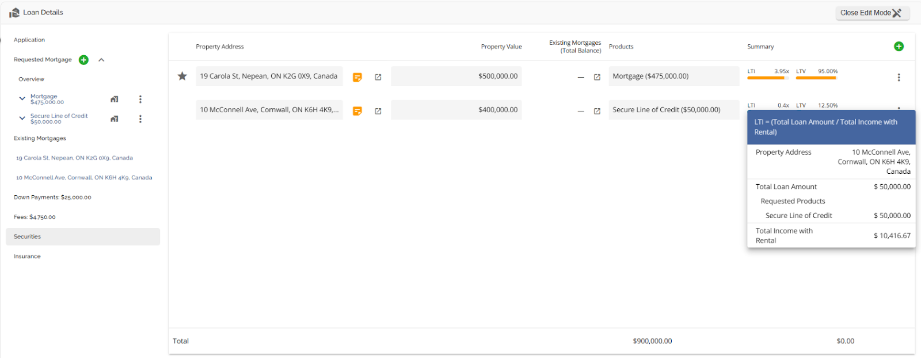Collapse the Requested Mortgage section chevron
The height and width of the screenshot is (358, 921).
pos(101,60)
